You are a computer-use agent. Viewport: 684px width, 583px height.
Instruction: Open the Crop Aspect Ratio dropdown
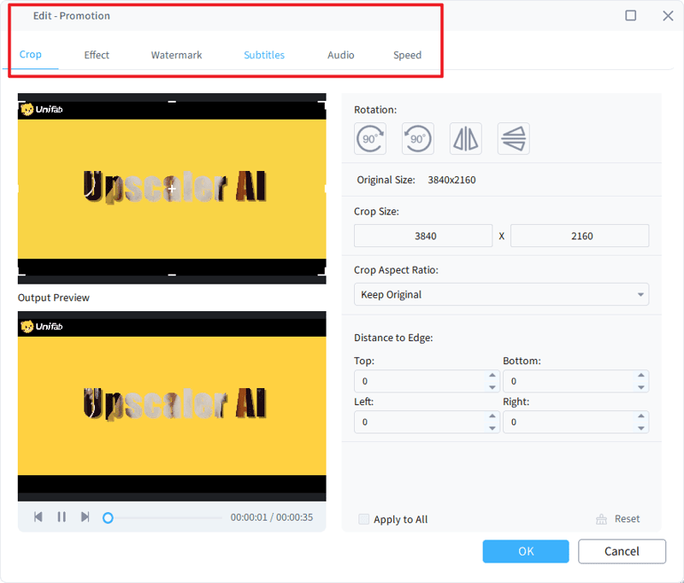pos(501,294)
